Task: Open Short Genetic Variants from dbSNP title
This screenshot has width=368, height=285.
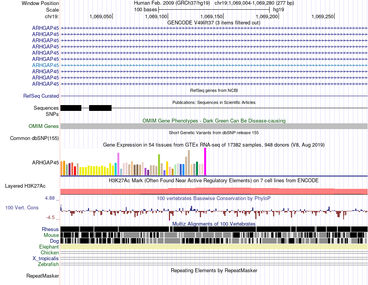Action: coord(214,133)
